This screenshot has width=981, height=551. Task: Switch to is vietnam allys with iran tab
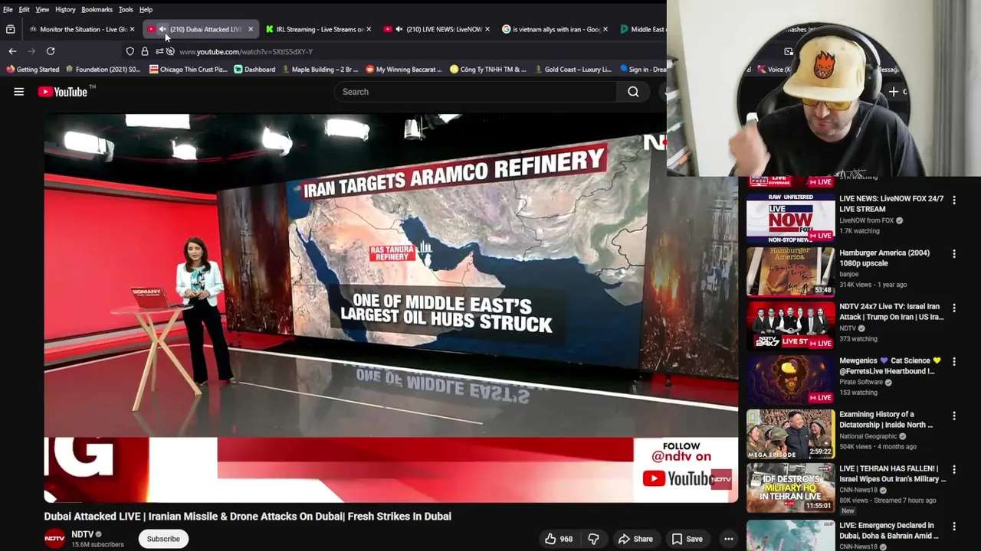pyautogui.click(x=556, y=29)
